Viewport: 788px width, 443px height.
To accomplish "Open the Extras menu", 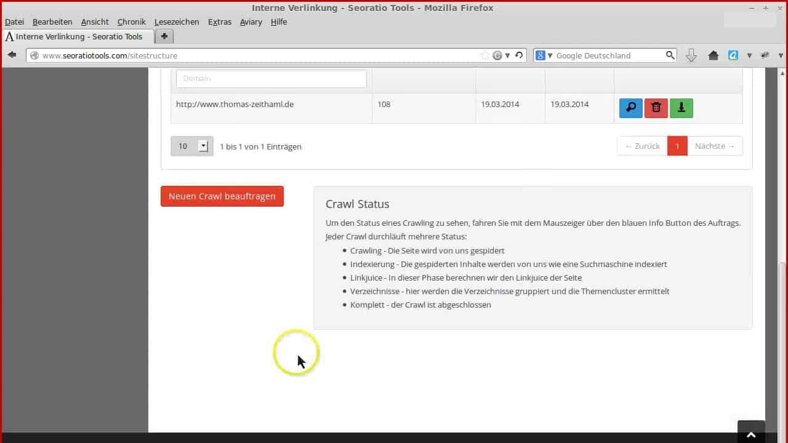I will tap(220, 22).
